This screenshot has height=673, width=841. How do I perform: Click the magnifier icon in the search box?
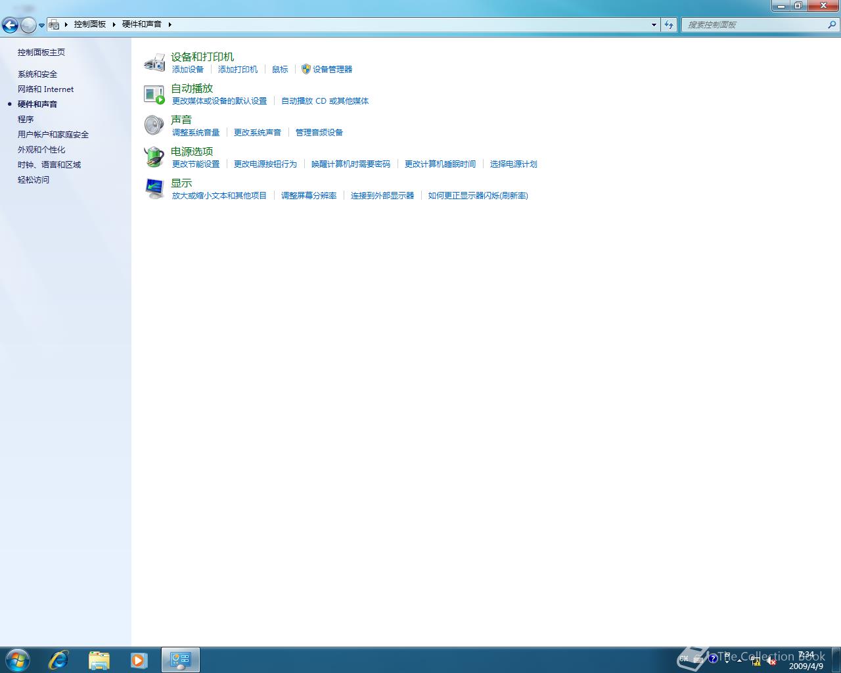click(832, 24)
